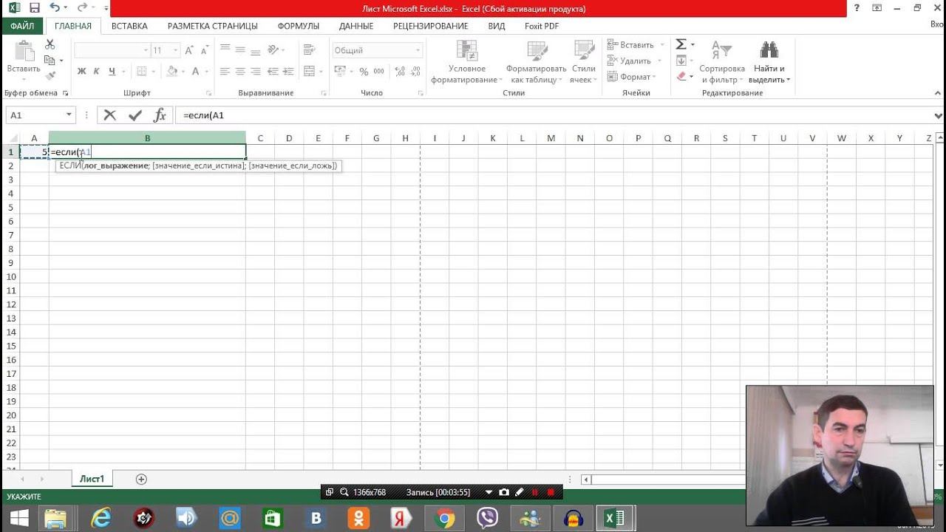Go to the ДАННЫЕ ribbon tab
Viewport: 946px width, 532px height.
tap(356, 26)
